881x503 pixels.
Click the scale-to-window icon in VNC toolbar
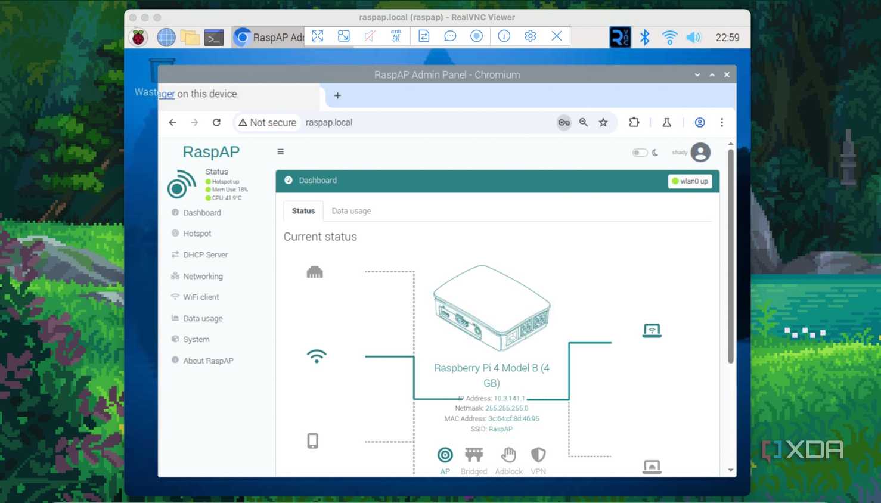coord(344,36)
